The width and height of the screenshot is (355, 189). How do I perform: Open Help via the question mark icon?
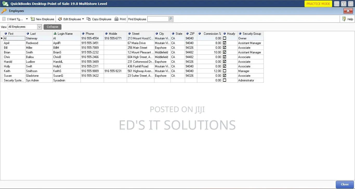click(344, 19)
